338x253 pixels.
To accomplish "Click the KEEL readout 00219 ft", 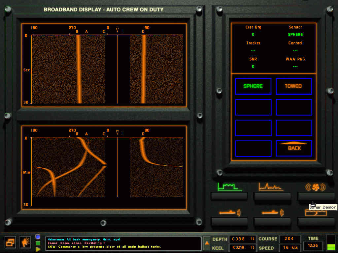I will pyautogui.click(x=243, y=248).
